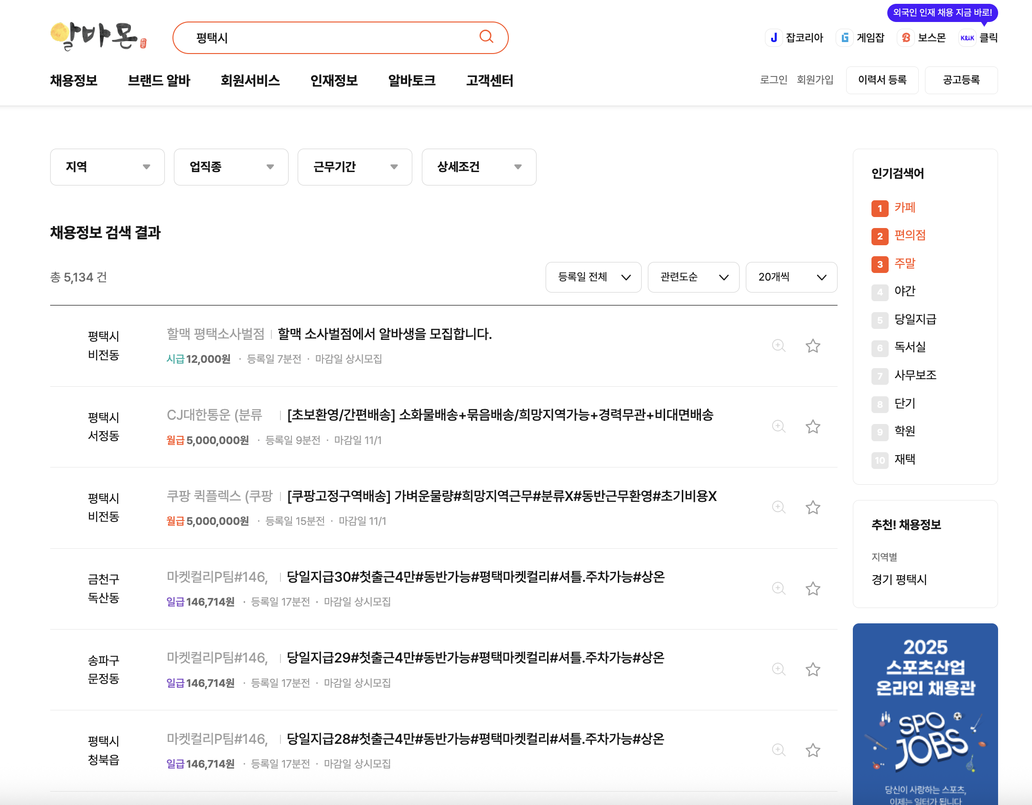Go to the 브랜드 알바 menu
This screenshot has height=805, width=1032.
[x=159, y=80]
